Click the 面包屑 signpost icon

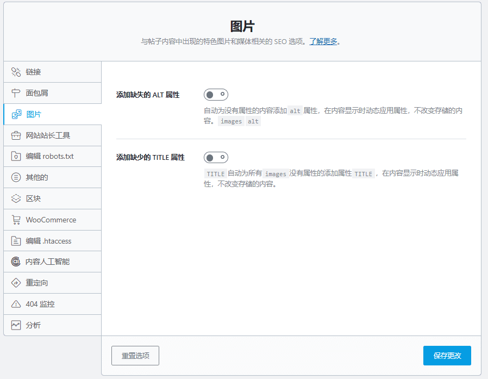[x=16, y=93]
